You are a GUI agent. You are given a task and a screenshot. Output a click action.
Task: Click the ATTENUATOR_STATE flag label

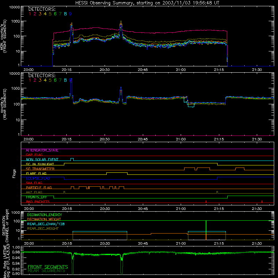tap(42, 150)
